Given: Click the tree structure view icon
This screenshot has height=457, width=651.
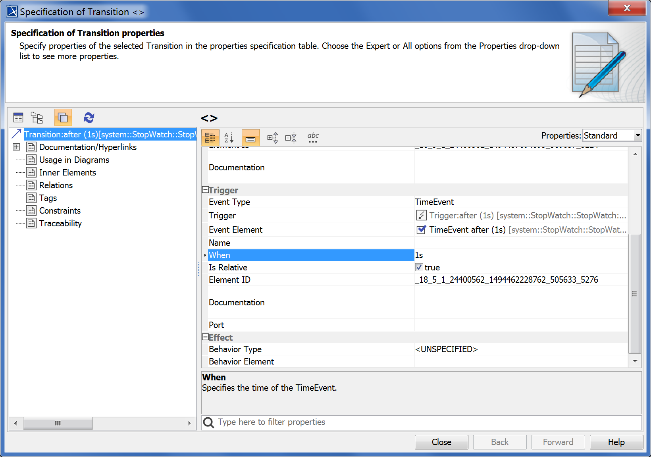Looking at the screenshot, I should coord(37,118).
